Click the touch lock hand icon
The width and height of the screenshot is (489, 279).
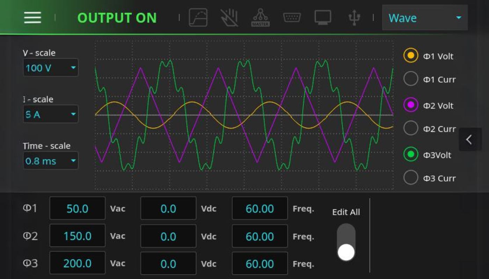[229, 17]
